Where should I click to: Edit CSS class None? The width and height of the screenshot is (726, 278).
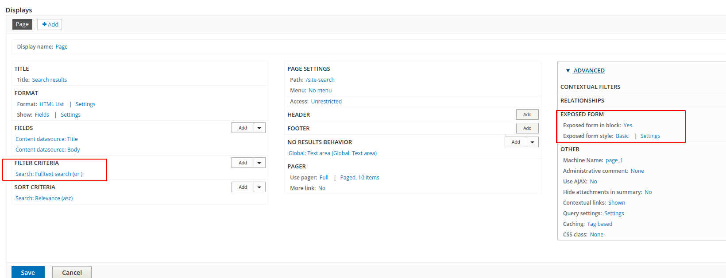click(x=597, y=235)
